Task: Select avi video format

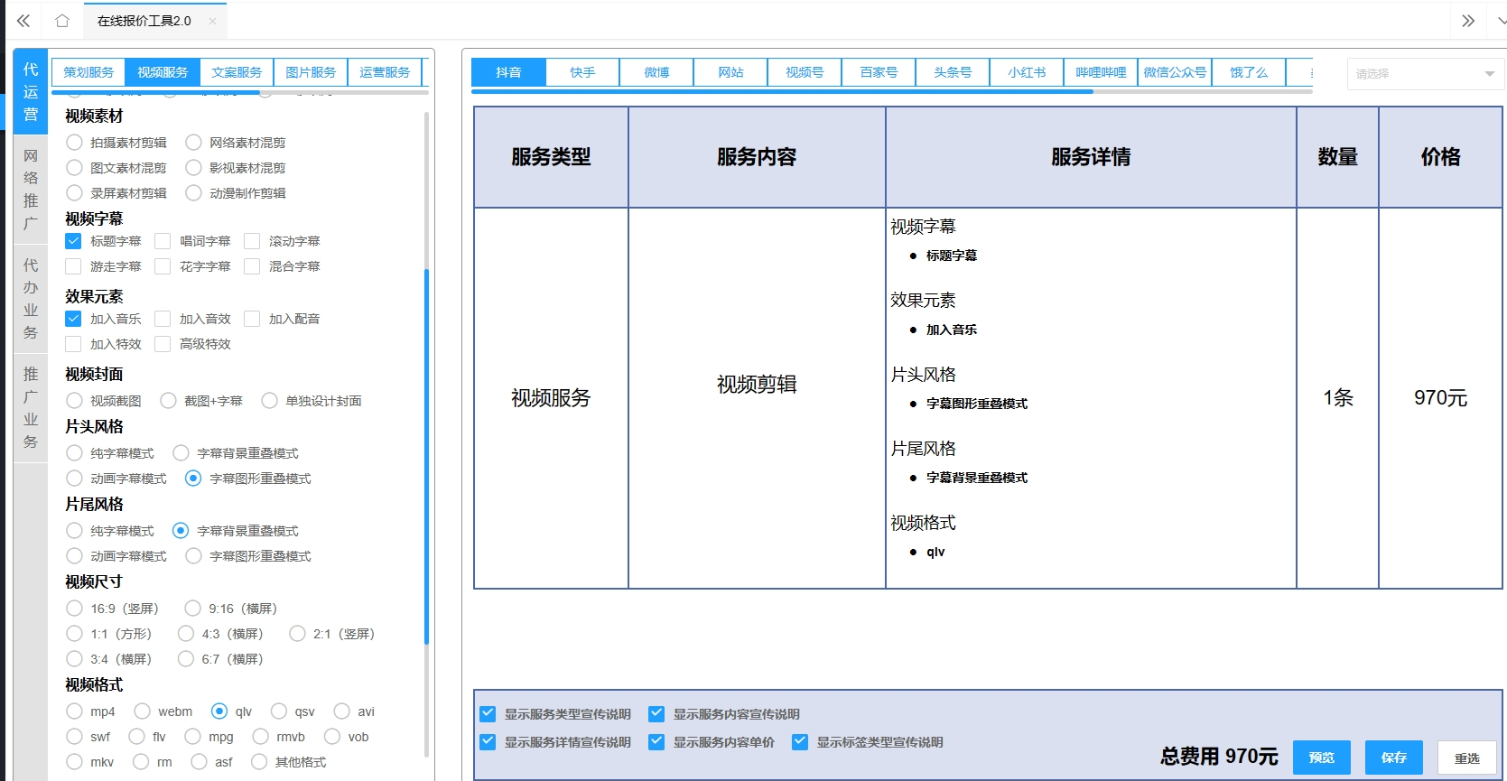Action: 341,711
